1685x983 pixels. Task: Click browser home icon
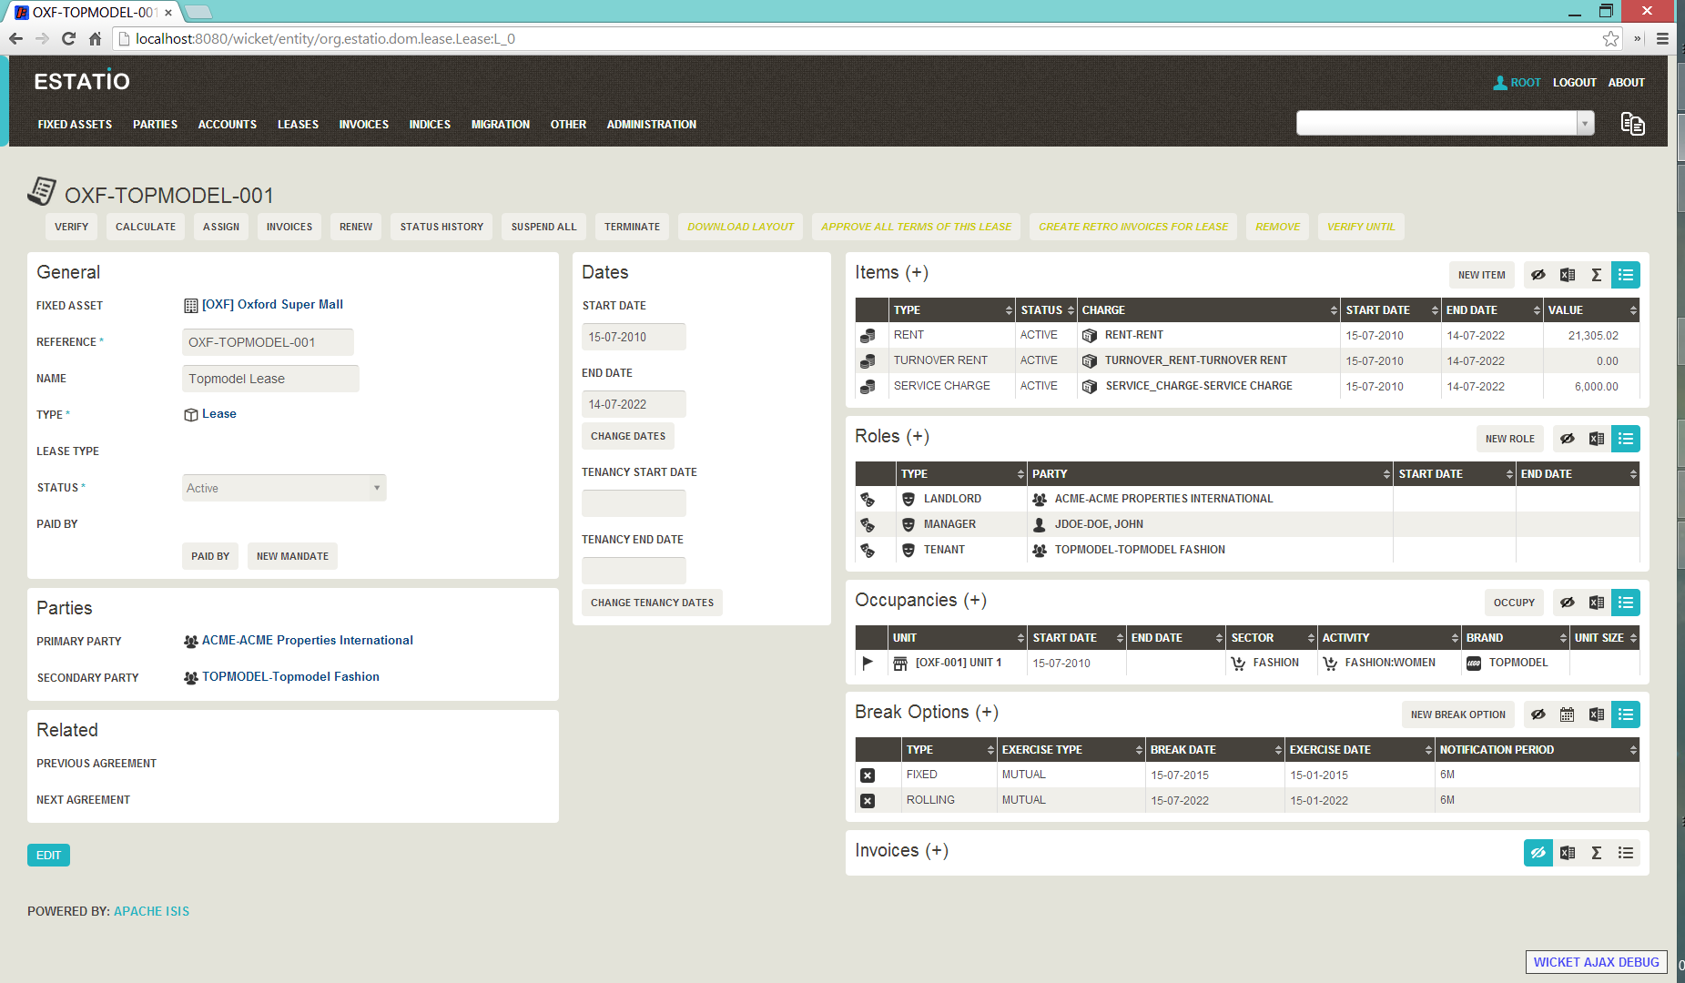pyautogui.click(x=95, y=38)
